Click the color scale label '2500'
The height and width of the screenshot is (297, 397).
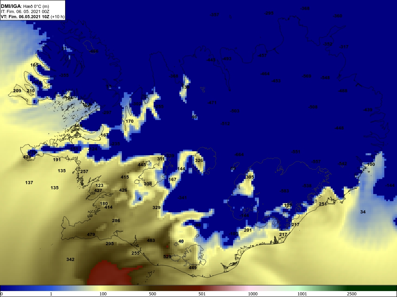pos(352,294)
